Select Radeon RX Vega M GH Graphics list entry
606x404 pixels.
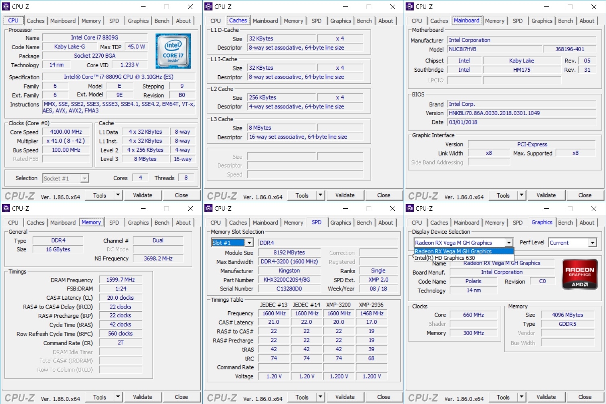click(x=464, y=251)
